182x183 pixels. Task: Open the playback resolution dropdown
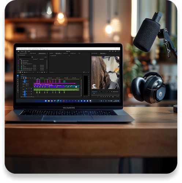pyautogui.click(x=108, y=91)
